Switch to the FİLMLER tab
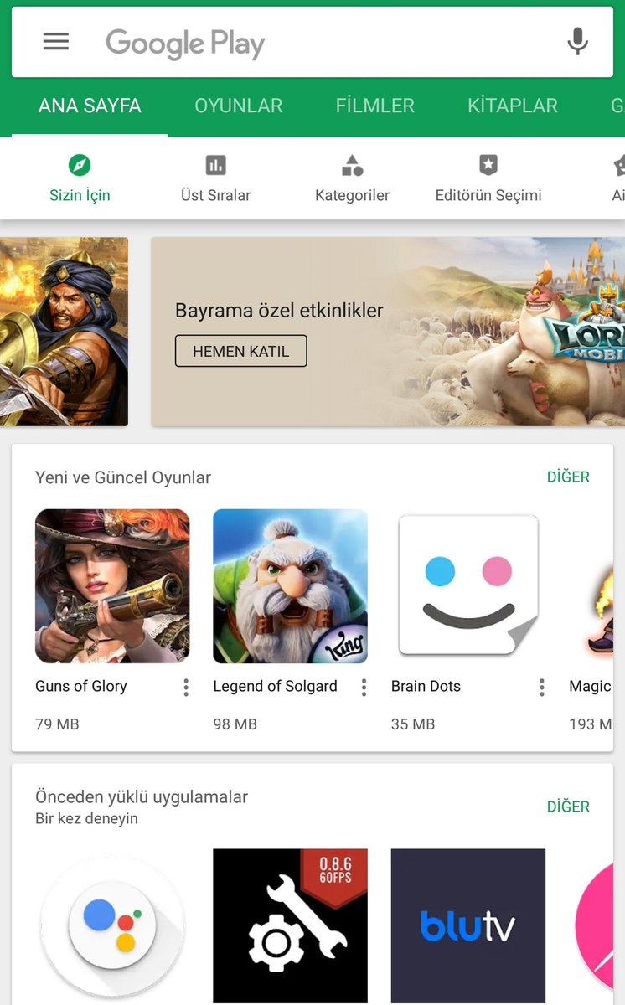 tap(375, 106)
